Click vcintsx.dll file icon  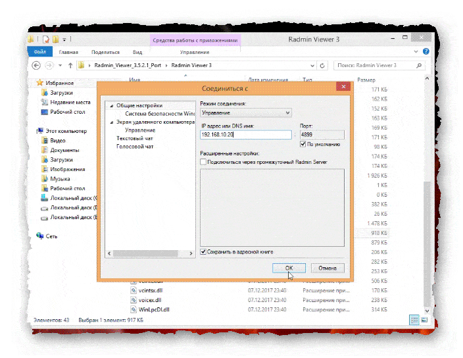tap(134, 290)
